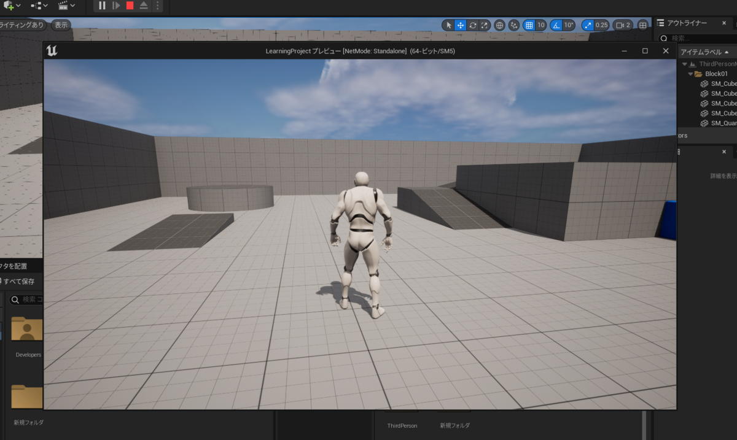This screenshot has width=737, height=440.
Task: Click the すべて保存 (Save All) button
Action: [18, 281]
